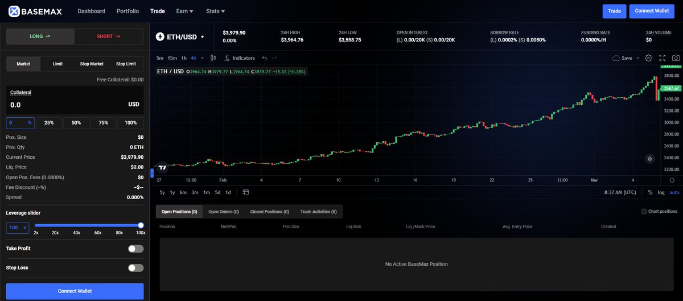Open chart settings gear

[648, 58]
